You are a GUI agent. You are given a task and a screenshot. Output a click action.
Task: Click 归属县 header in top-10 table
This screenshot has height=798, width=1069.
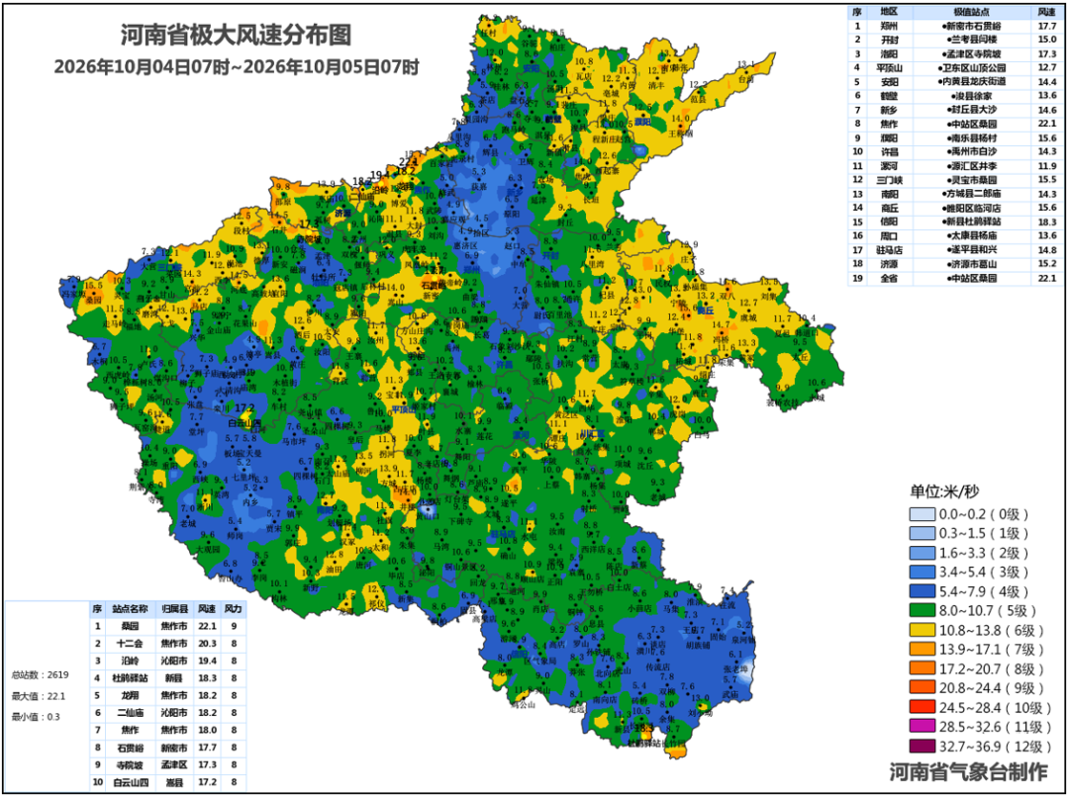(173, 609)
